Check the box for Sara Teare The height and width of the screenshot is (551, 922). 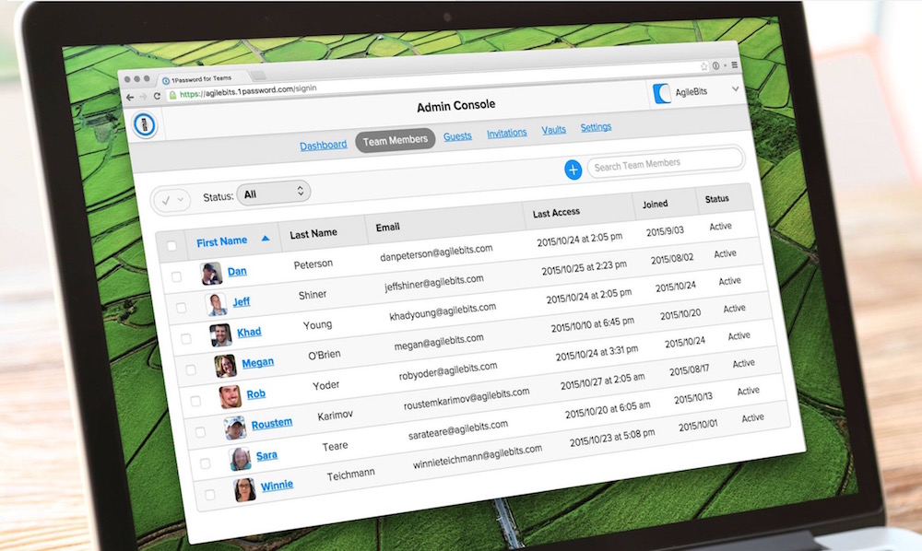[x=205, y=463]
